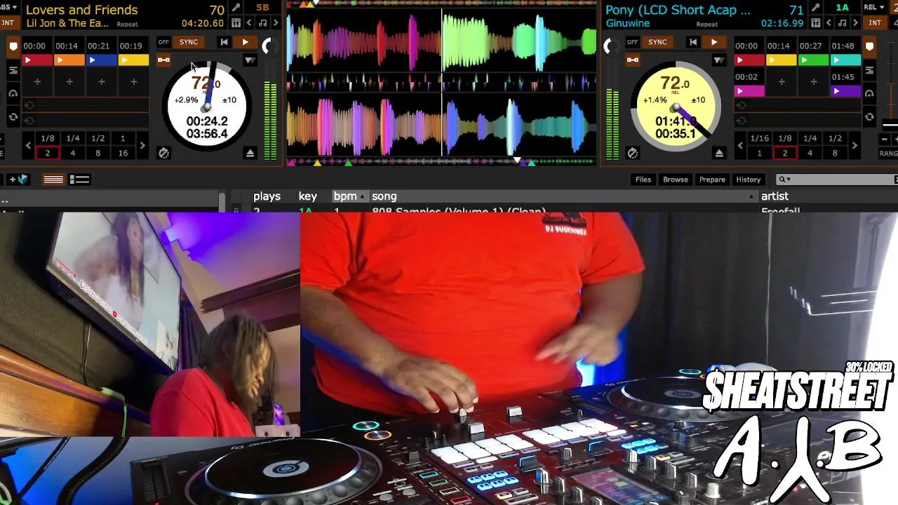Trigger the teal 01:48 cue on Pony deck

pyautogui.click(x=845, y=60)
